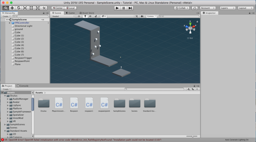Click the Step frame button

pyautogui.click(x=130, y=8)
